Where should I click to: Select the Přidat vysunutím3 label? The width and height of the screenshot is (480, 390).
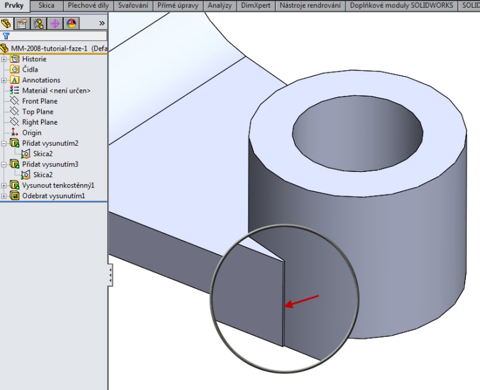[50, 164]
